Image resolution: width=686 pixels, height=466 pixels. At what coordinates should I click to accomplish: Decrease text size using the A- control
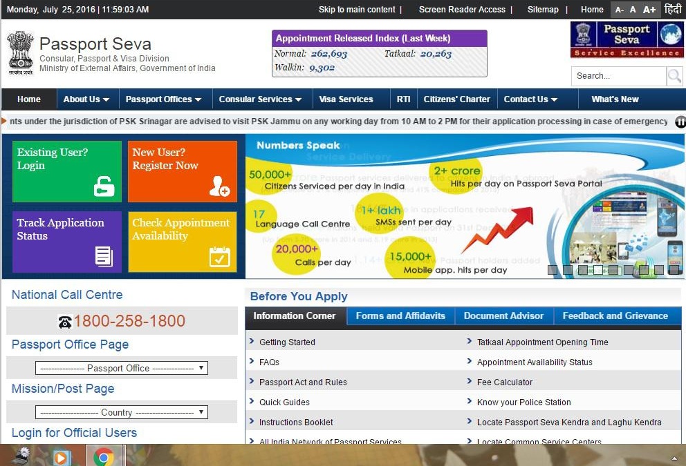coord(620,9)
